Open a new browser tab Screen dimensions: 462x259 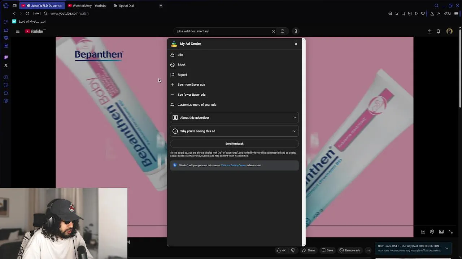coord(161,6)
